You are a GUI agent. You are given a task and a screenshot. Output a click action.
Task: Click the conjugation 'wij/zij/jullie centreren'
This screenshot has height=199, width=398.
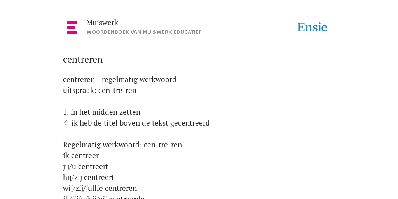[x=100, y=189]
